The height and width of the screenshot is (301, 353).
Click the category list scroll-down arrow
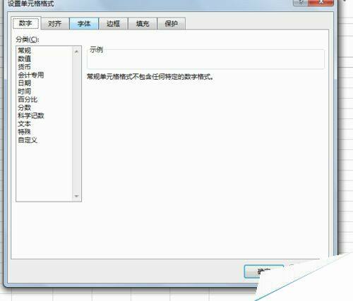(76, 196)
